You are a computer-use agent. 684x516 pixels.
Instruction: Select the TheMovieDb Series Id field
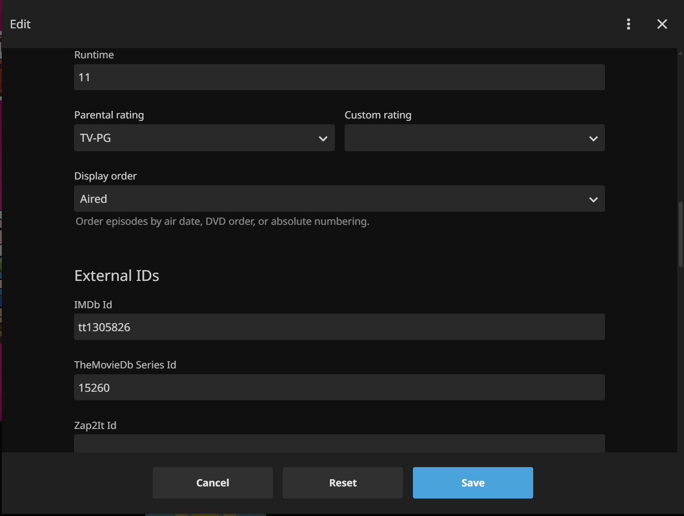pyautogui.click(x=339, y=387)
